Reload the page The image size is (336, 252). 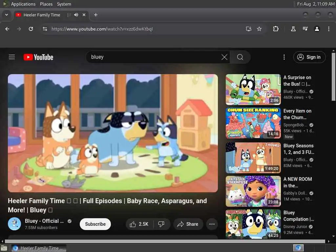tap(31, 29)
